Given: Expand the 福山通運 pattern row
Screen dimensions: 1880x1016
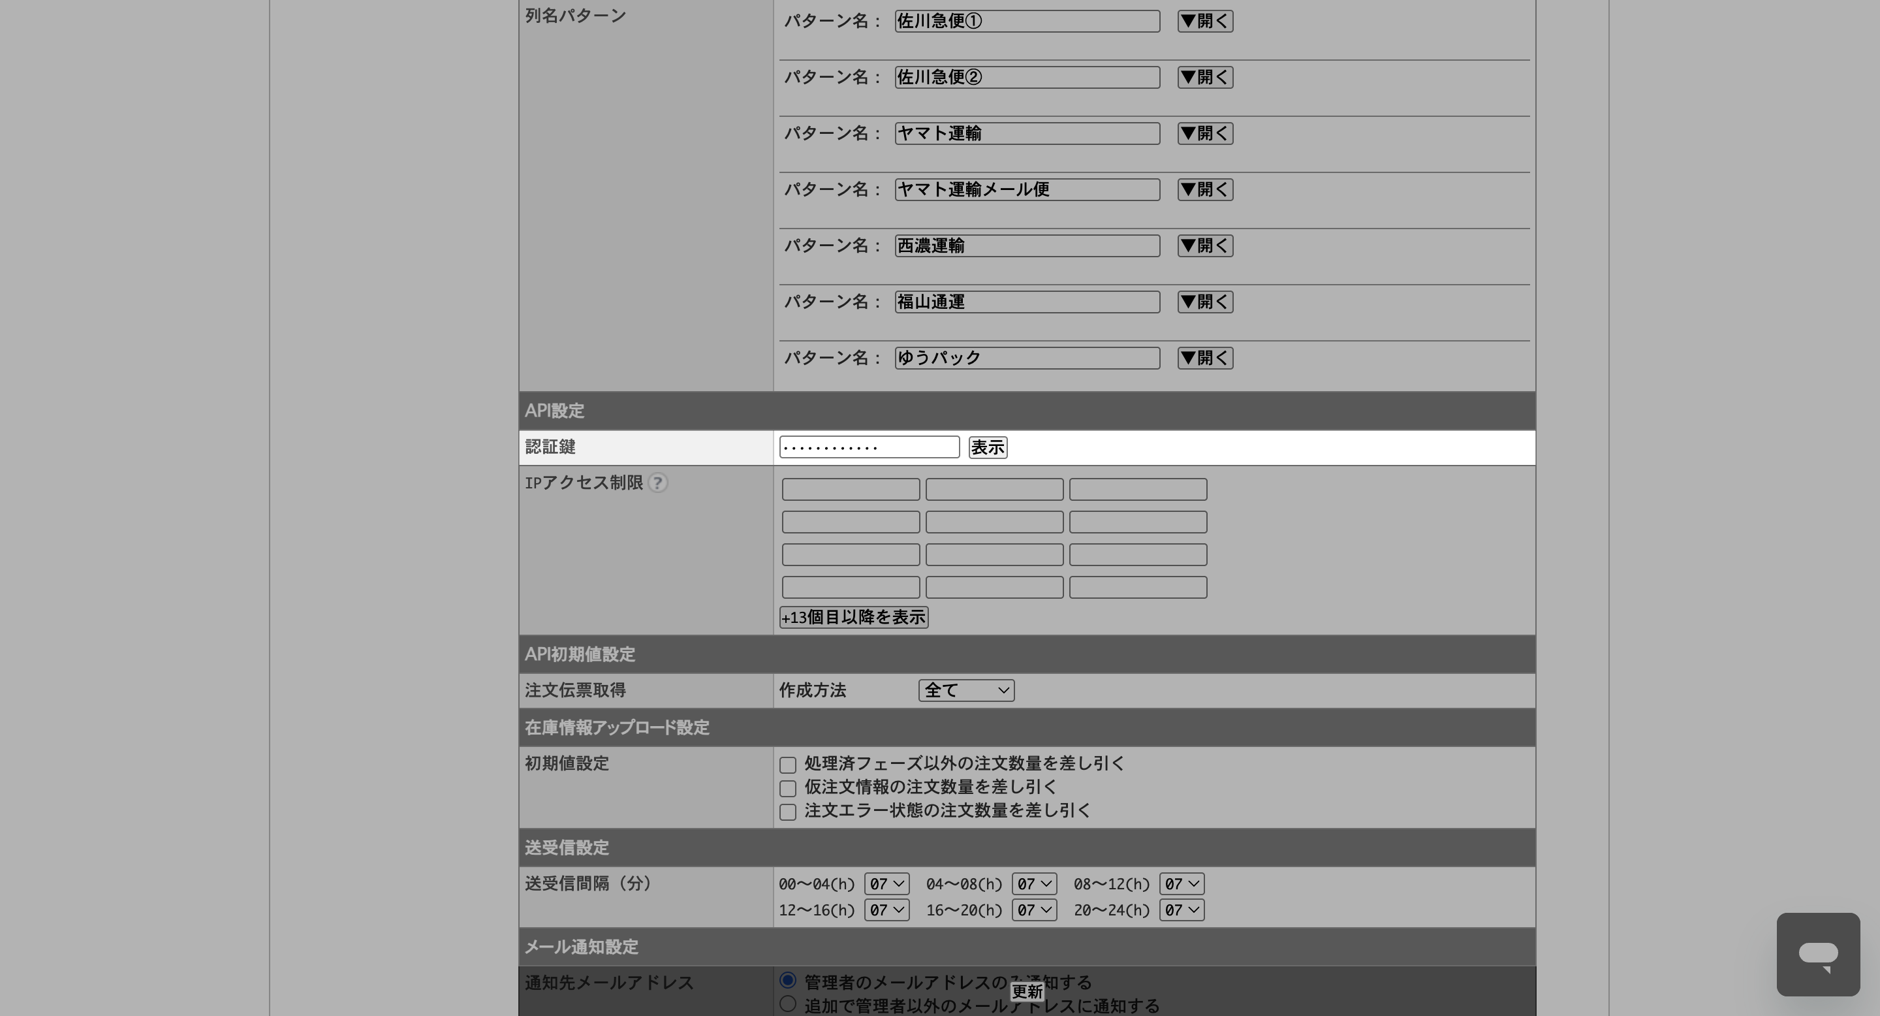Looking at the screenshot, I should pyautogui.click(x=1205, y=302).
